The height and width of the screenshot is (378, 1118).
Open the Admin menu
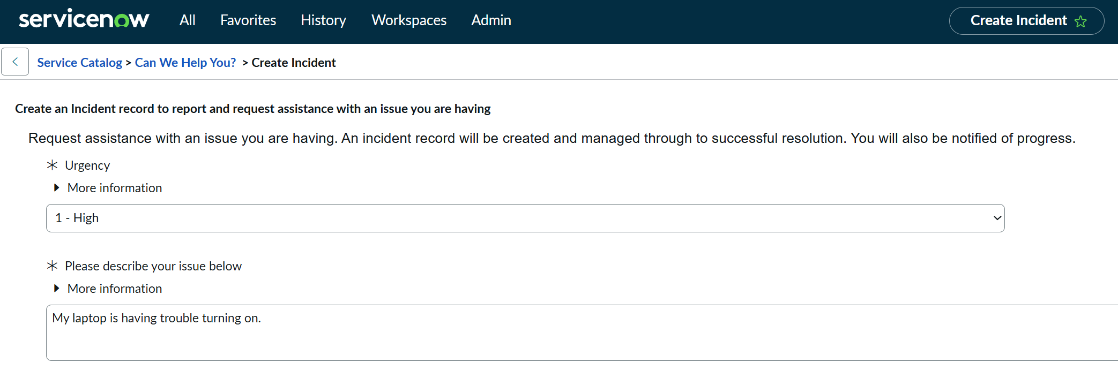[x=491, y=20]
